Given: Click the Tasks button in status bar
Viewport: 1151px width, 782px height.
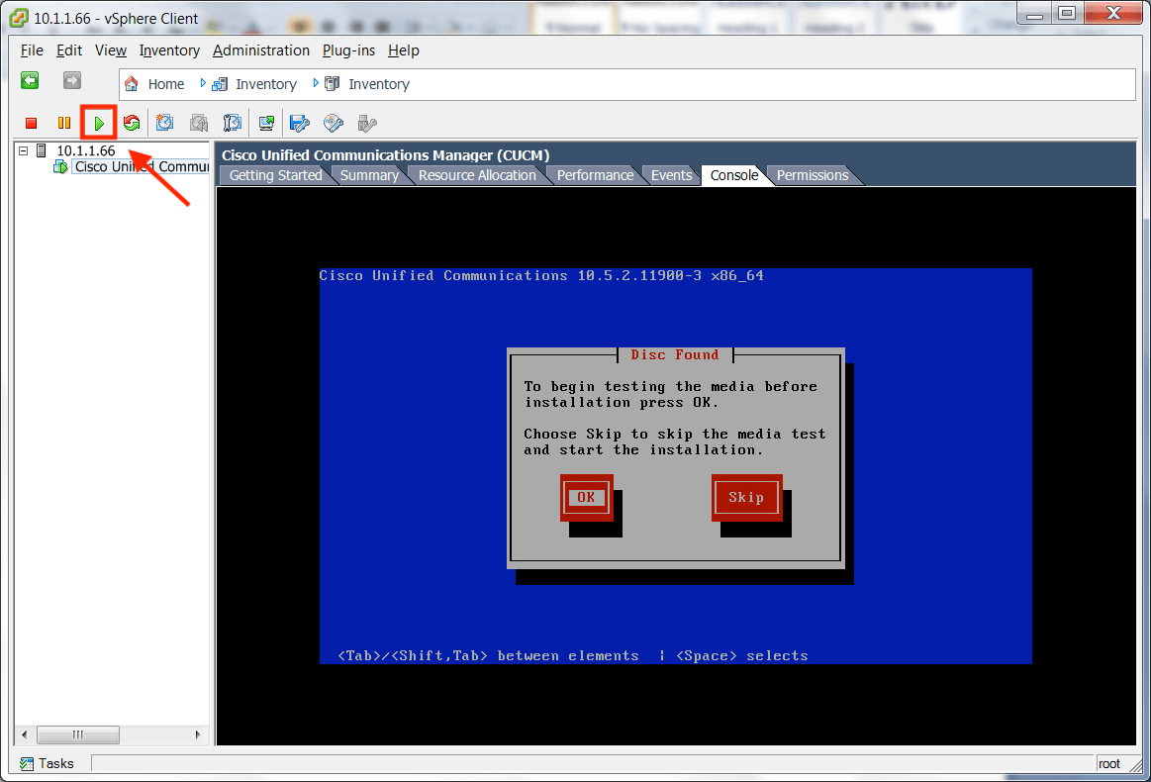Looking at the screenshot, I should 47,763.
